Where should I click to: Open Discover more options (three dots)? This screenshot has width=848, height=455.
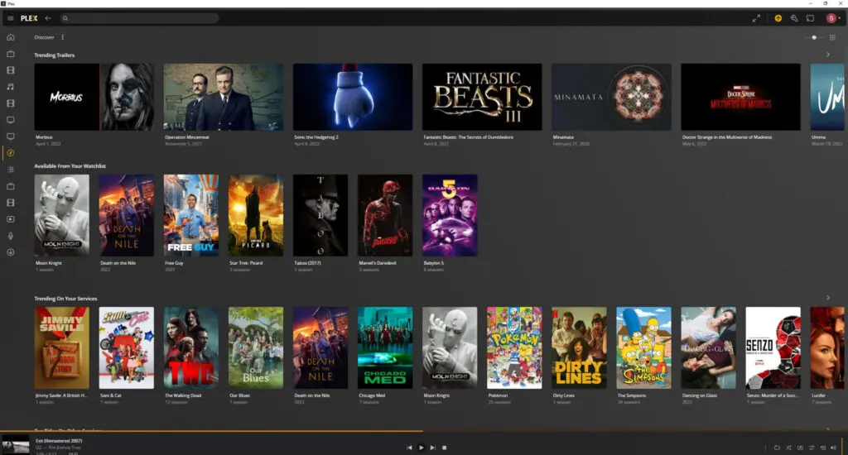[63, 37]
